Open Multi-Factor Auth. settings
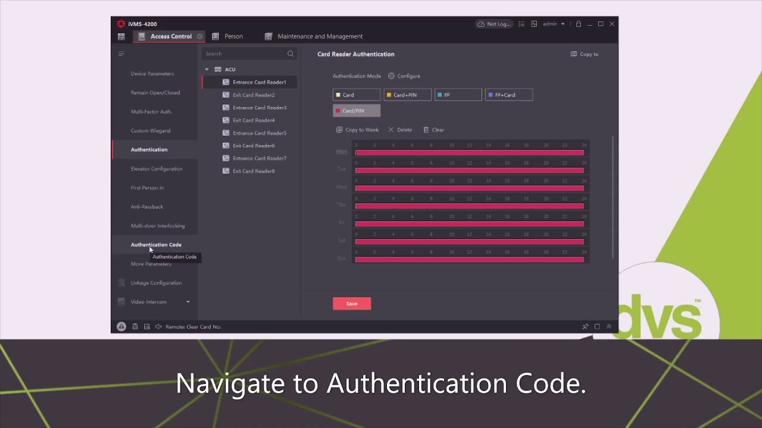Viewport: 762px width, 428px height. point(151,112)
